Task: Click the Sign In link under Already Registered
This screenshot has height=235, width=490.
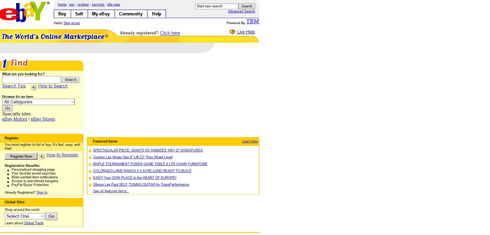Action: tap(42, 193)
